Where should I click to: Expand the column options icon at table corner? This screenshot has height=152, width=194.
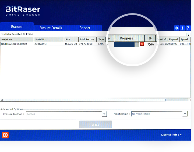click(x=188, y=34)
